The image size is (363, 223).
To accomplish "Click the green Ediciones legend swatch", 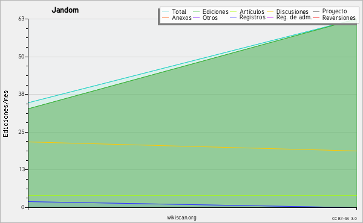I will coord(196,12).
